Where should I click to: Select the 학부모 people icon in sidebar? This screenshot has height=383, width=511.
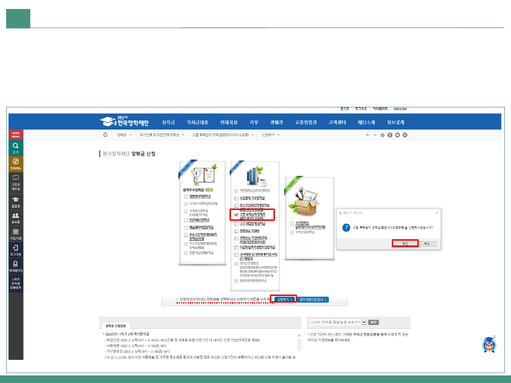(x=16, y=218)
